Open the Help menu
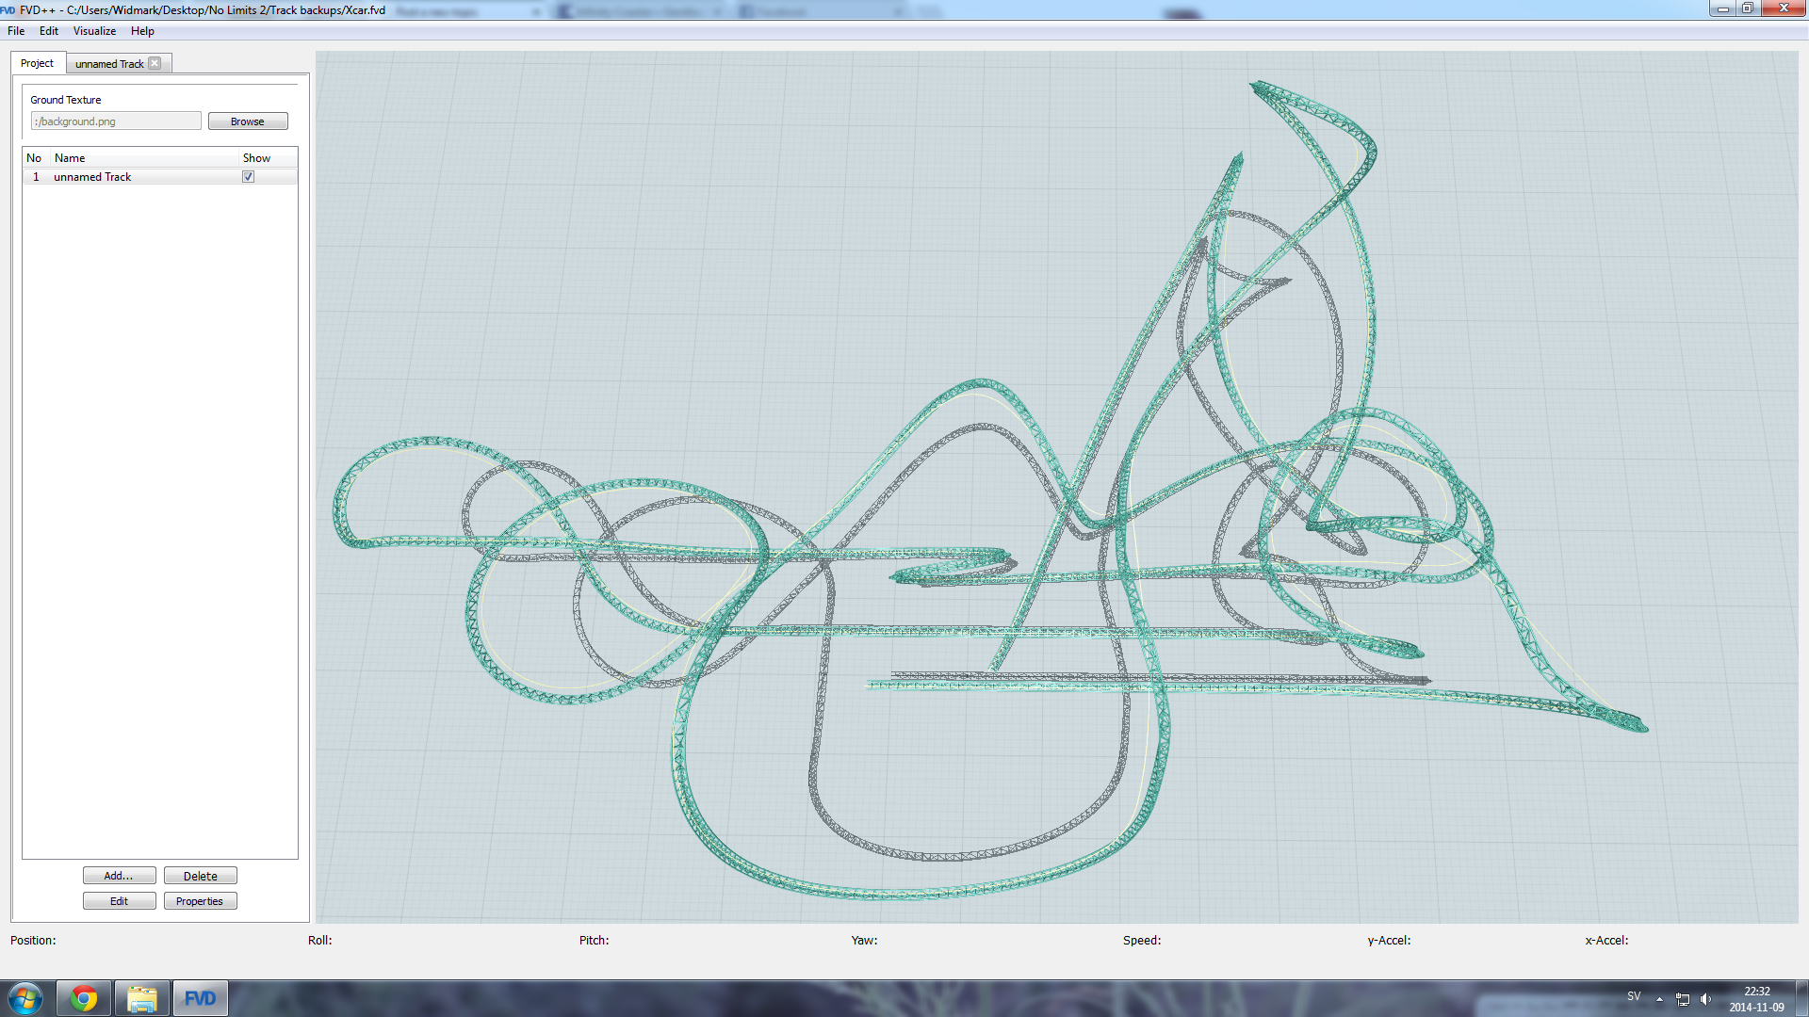Image resolution: width=1809 pixels, height=1017 pixels. tap(142, 31)
